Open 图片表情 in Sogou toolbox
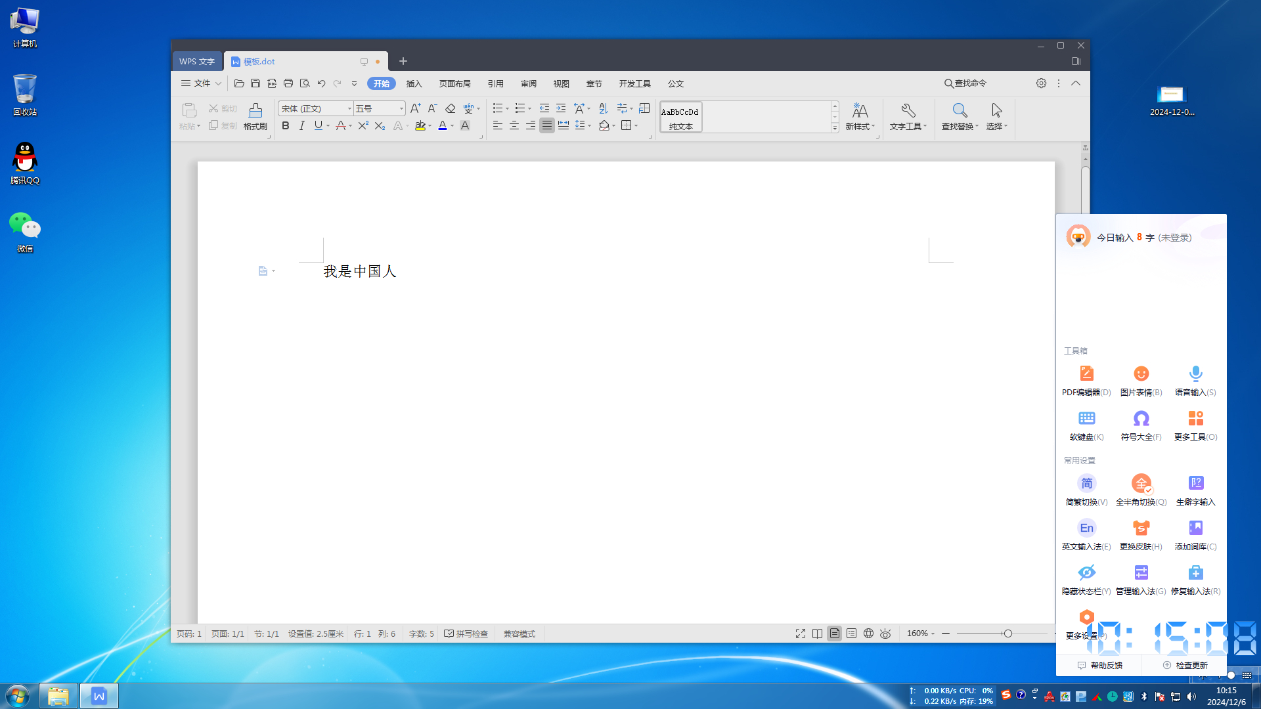Image resolution: width=1261 pixels, height=709 pixels. click(x=1141, y=380)
